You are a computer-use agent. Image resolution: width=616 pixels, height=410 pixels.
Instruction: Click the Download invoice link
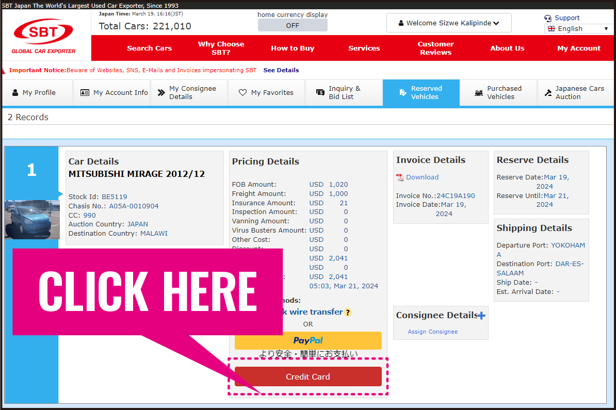click(x=423, y=177)
